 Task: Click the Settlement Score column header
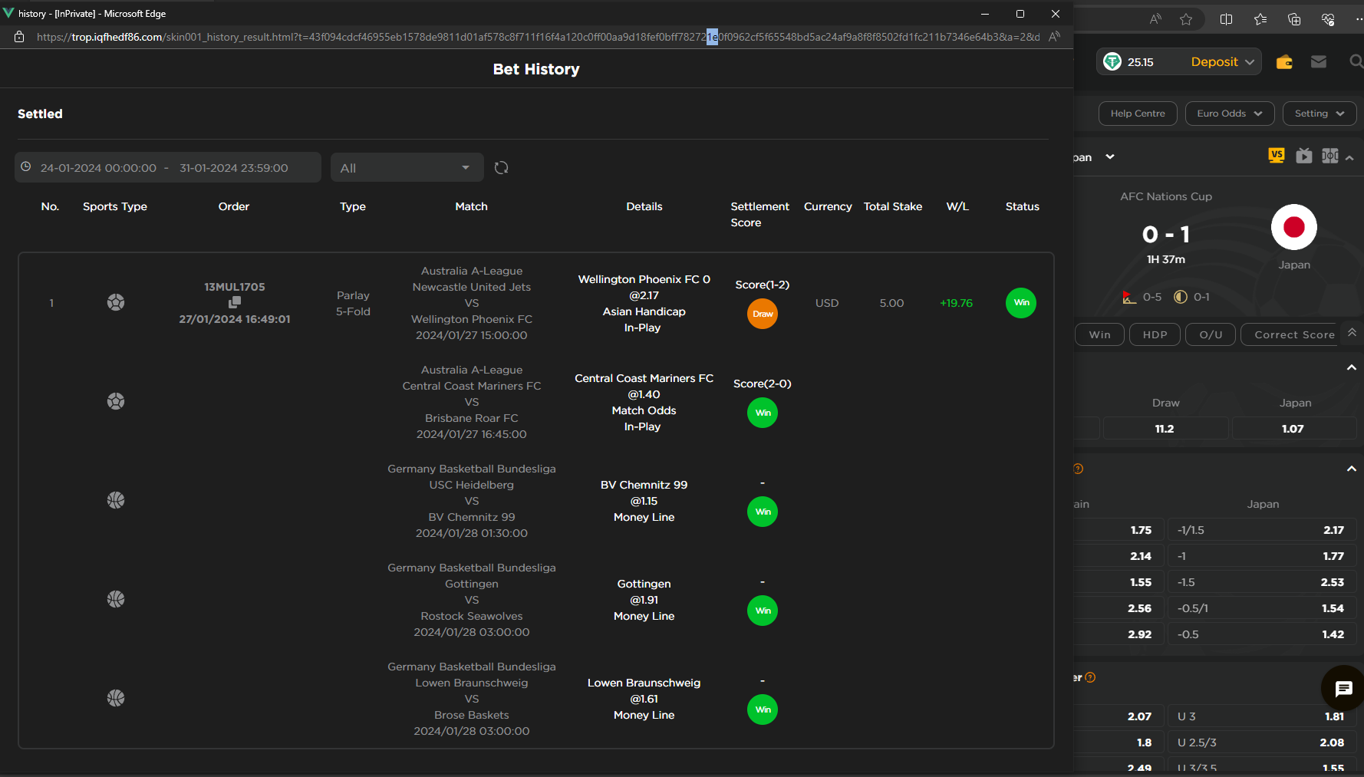(x=759, y=214)
